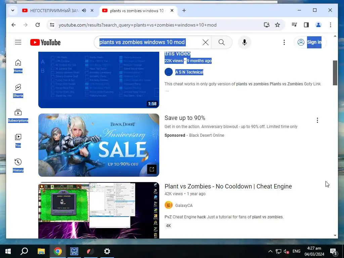The height and width of the screenshot is (258, 344).
Task: Open Subscriptions in the sidebar
Action: coord(18,116)
